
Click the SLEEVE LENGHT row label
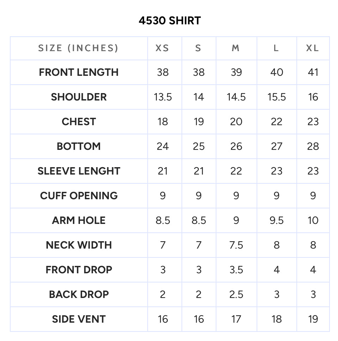point(79,171)
